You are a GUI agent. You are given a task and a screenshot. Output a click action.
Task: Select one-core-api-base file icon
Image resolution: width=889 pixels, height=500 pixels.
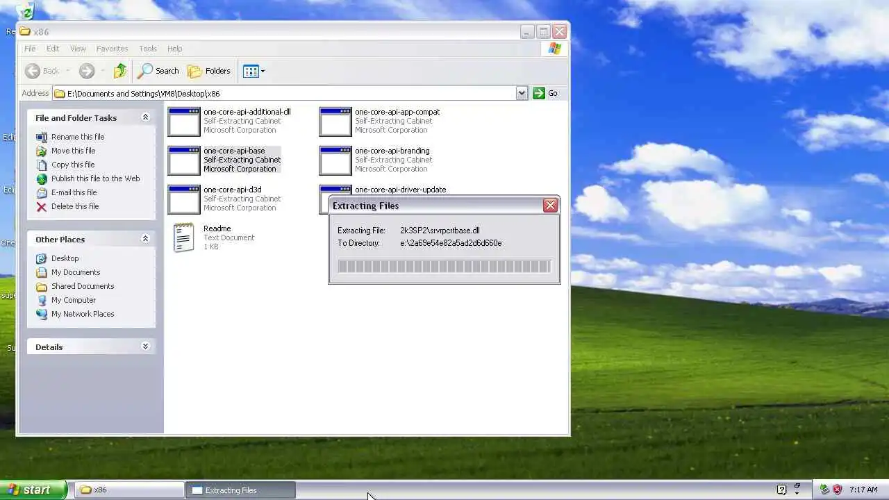click(x=184, y=160)
